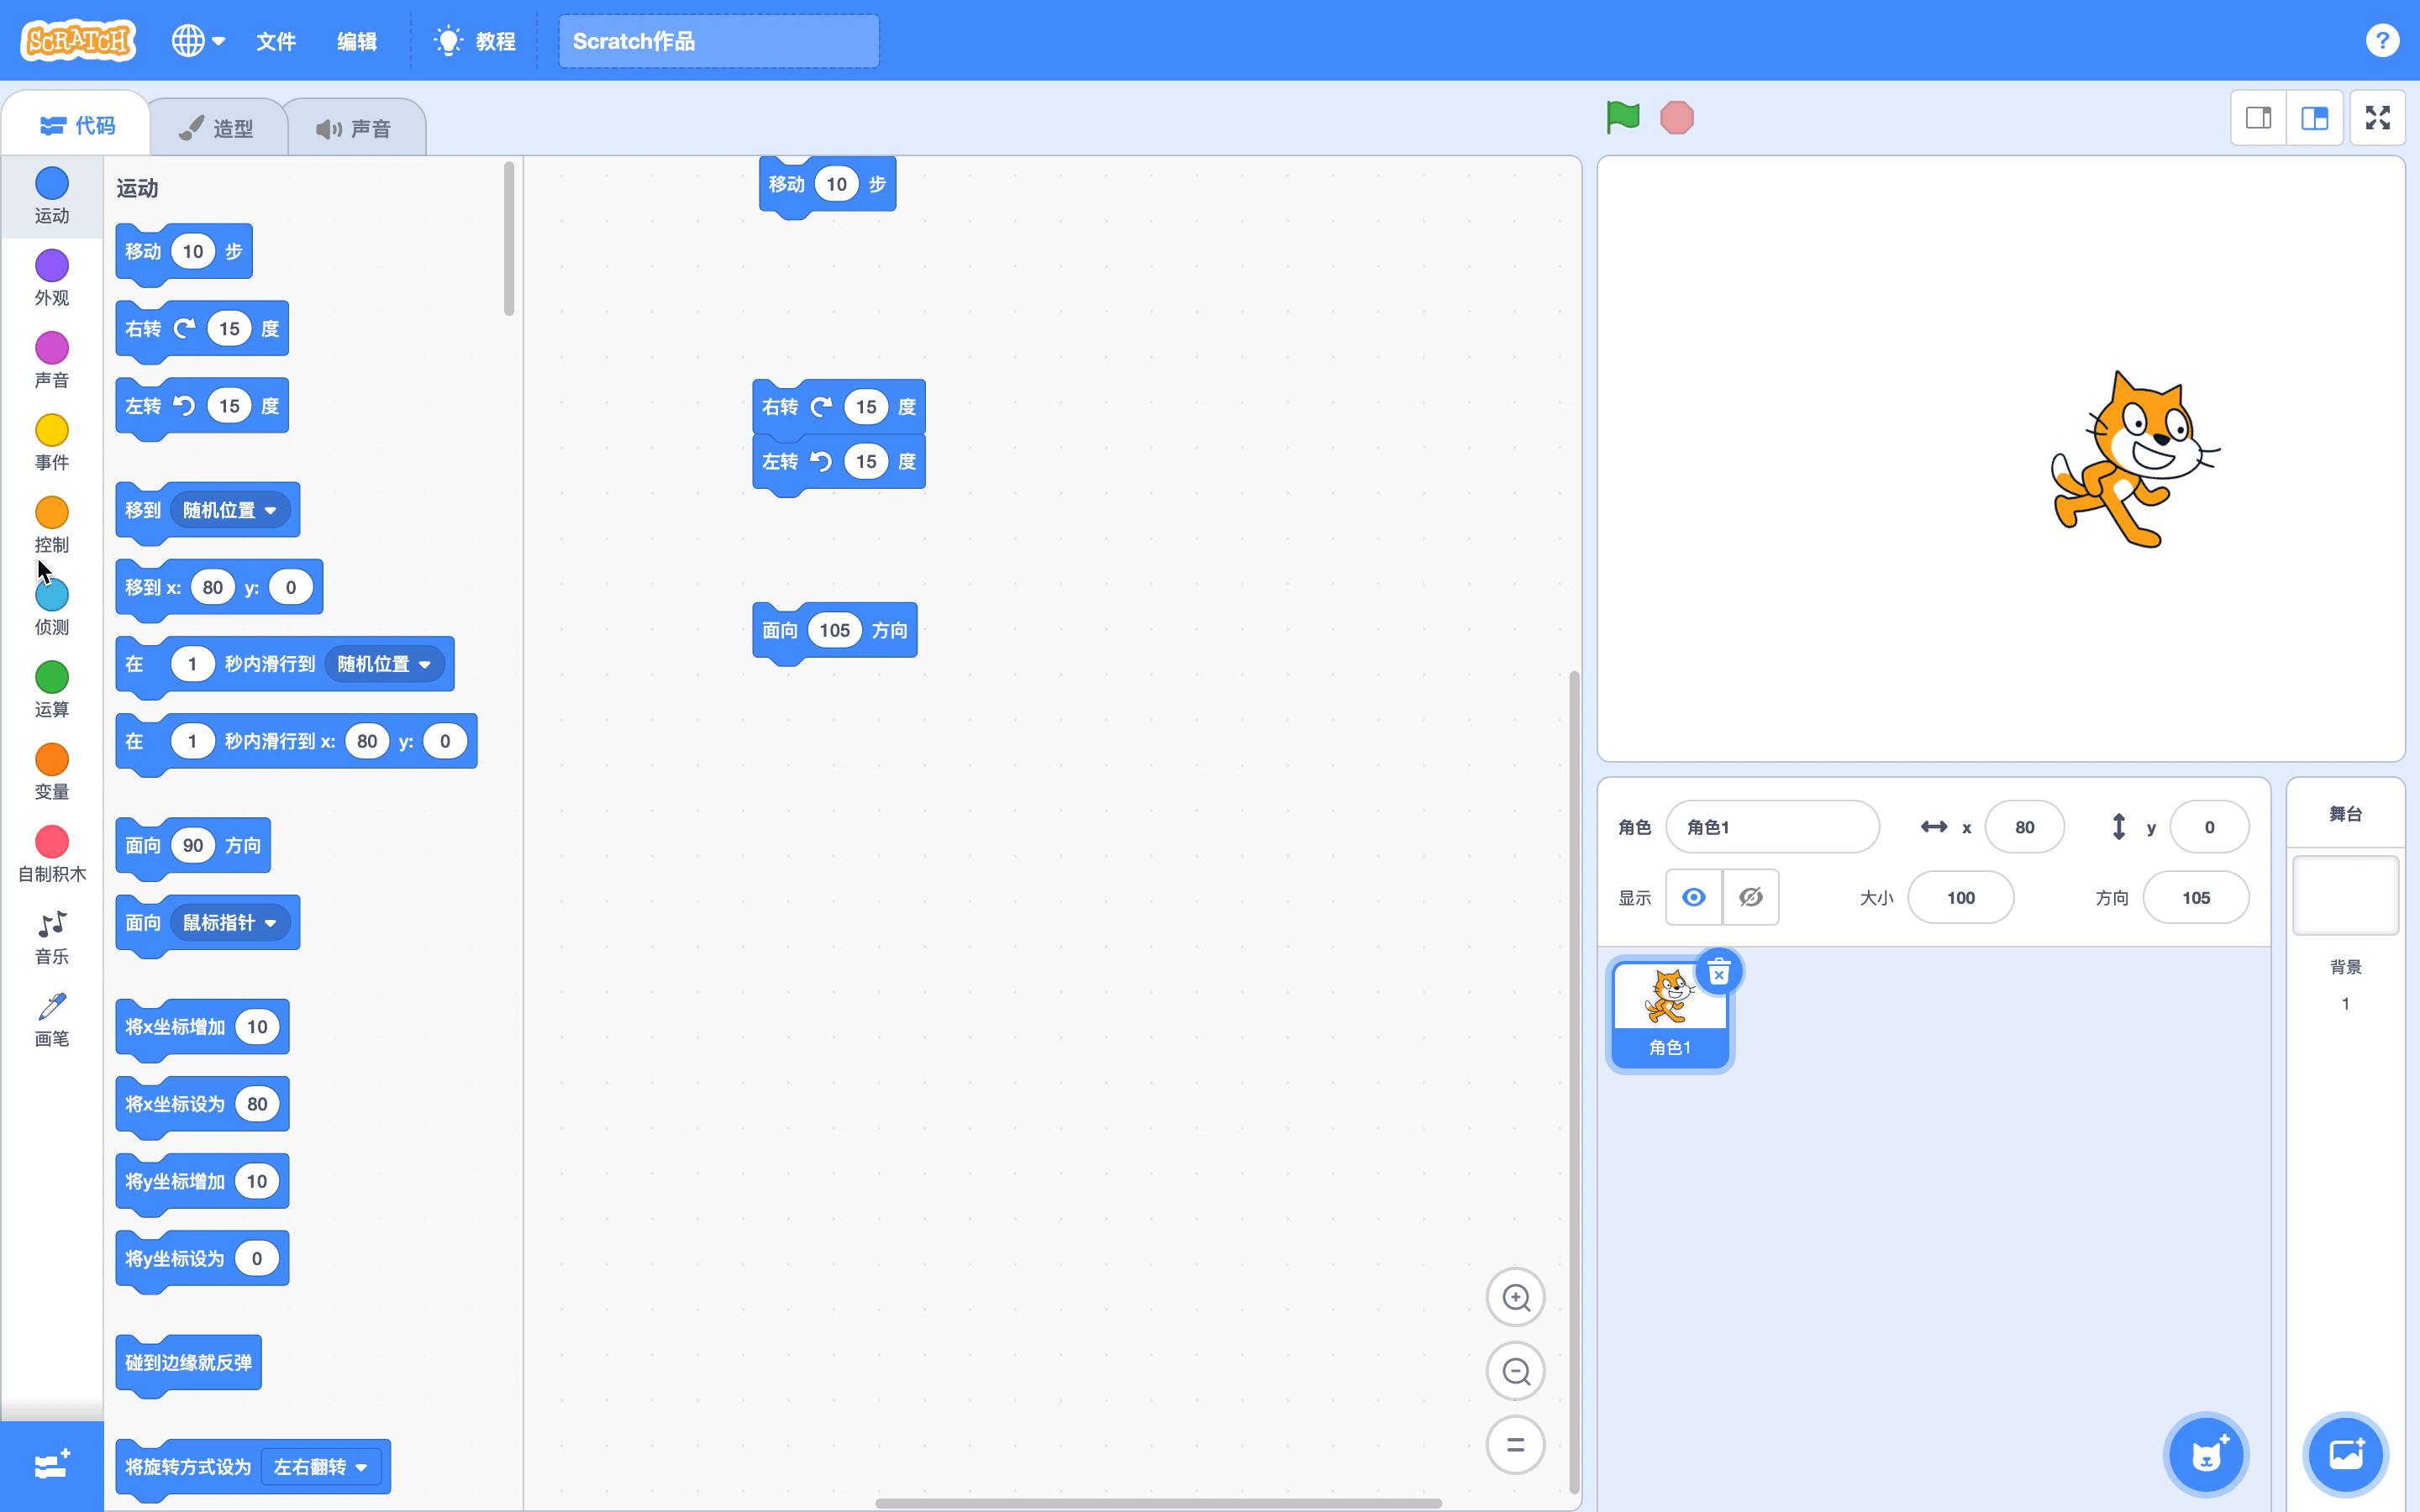Reset workspace zoom with equals icon
Screen dimensions: 2420x1512
pos(1515,1444)
